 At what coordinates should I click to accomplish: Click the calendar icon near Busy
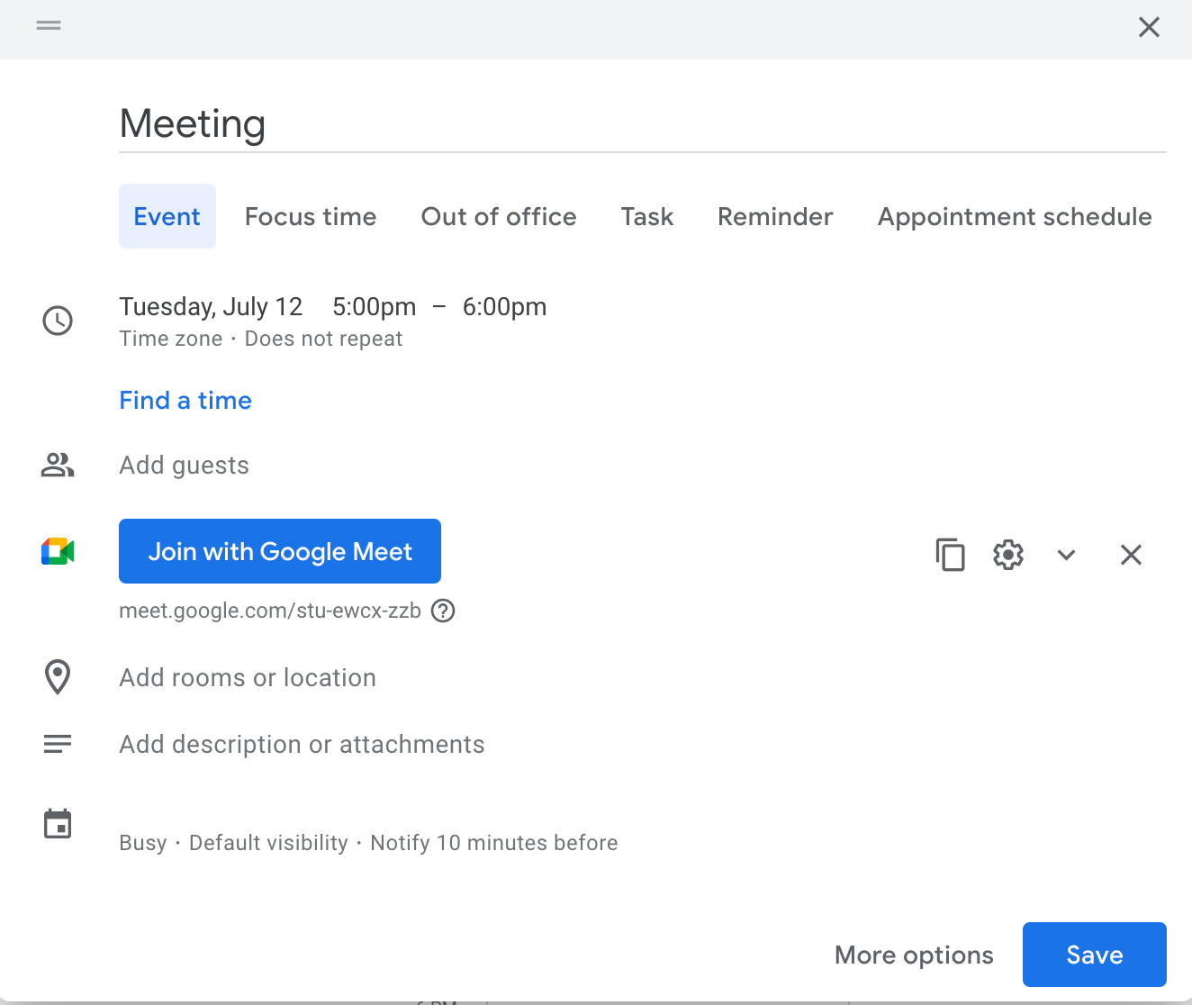tap(58, 823)
